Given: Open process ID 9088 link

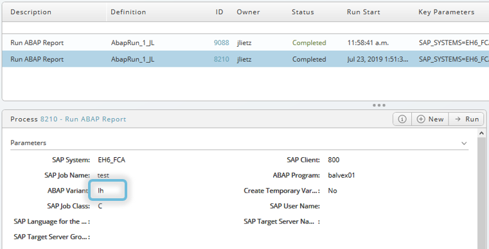Looking at the screenshot, I should [x=222, y=43].
